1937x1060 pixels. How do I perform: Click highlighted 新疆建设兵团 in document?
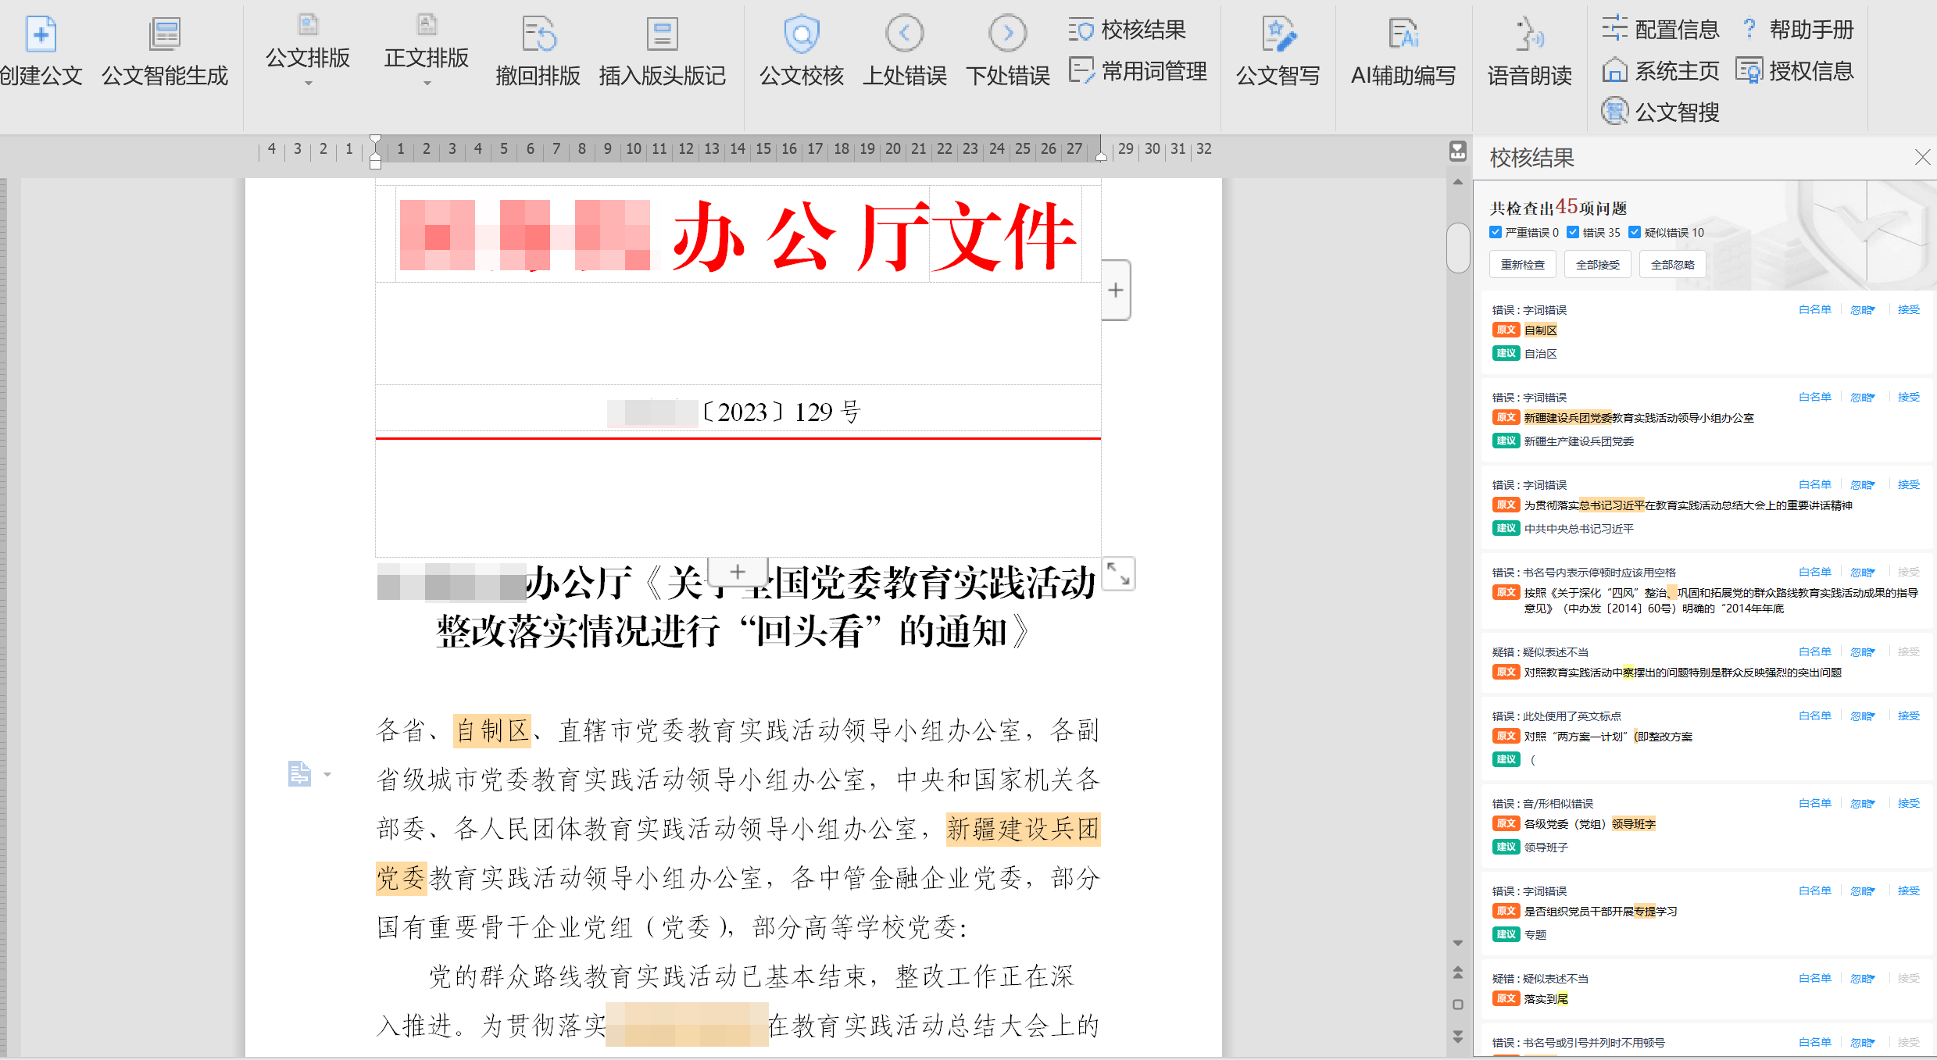tap(1023, 829)
